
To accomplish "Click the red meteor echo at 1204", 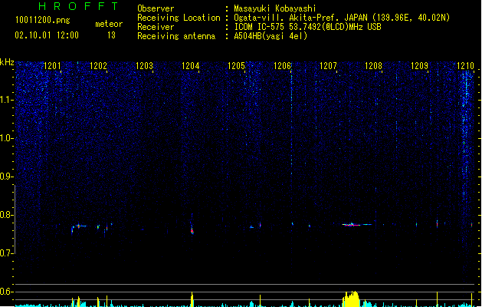I will (192, 231).
